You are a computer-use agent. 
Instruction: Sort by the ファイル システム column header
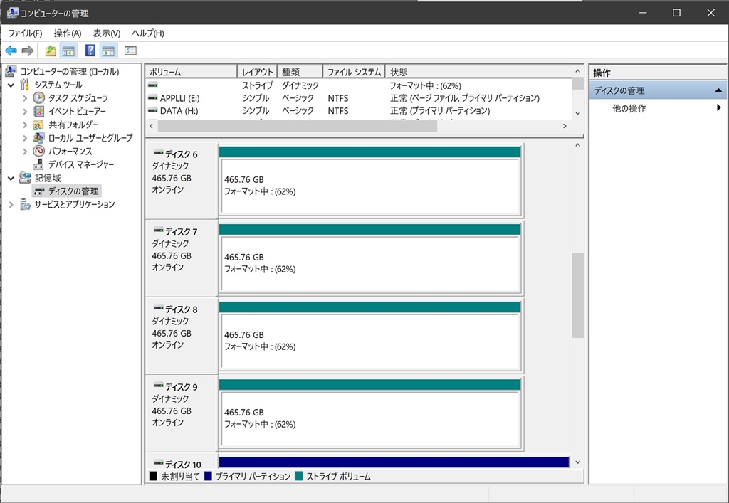(354, 72)
